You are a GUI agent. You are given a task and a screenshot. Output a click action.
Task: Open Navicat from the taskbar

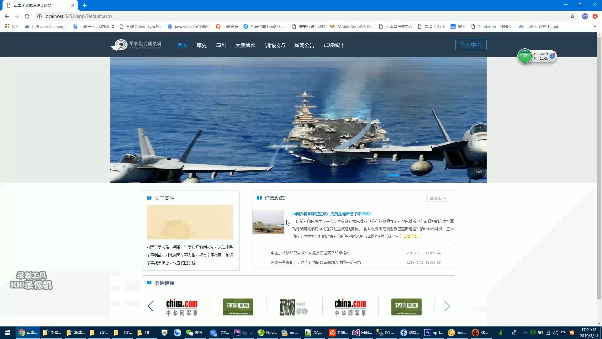pos(267,333)
